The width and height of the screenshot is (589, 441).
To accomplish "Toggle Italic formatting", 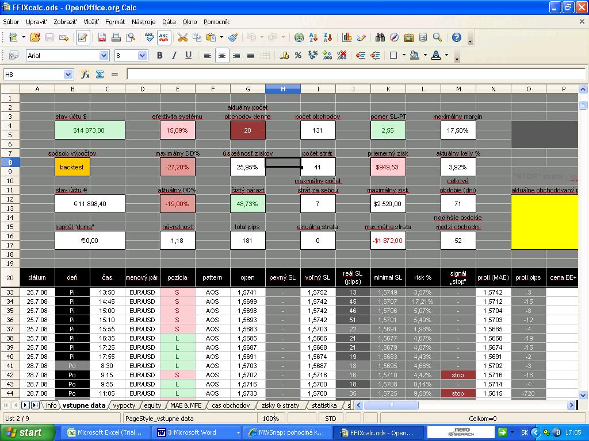I will click(x=174, y=56).
